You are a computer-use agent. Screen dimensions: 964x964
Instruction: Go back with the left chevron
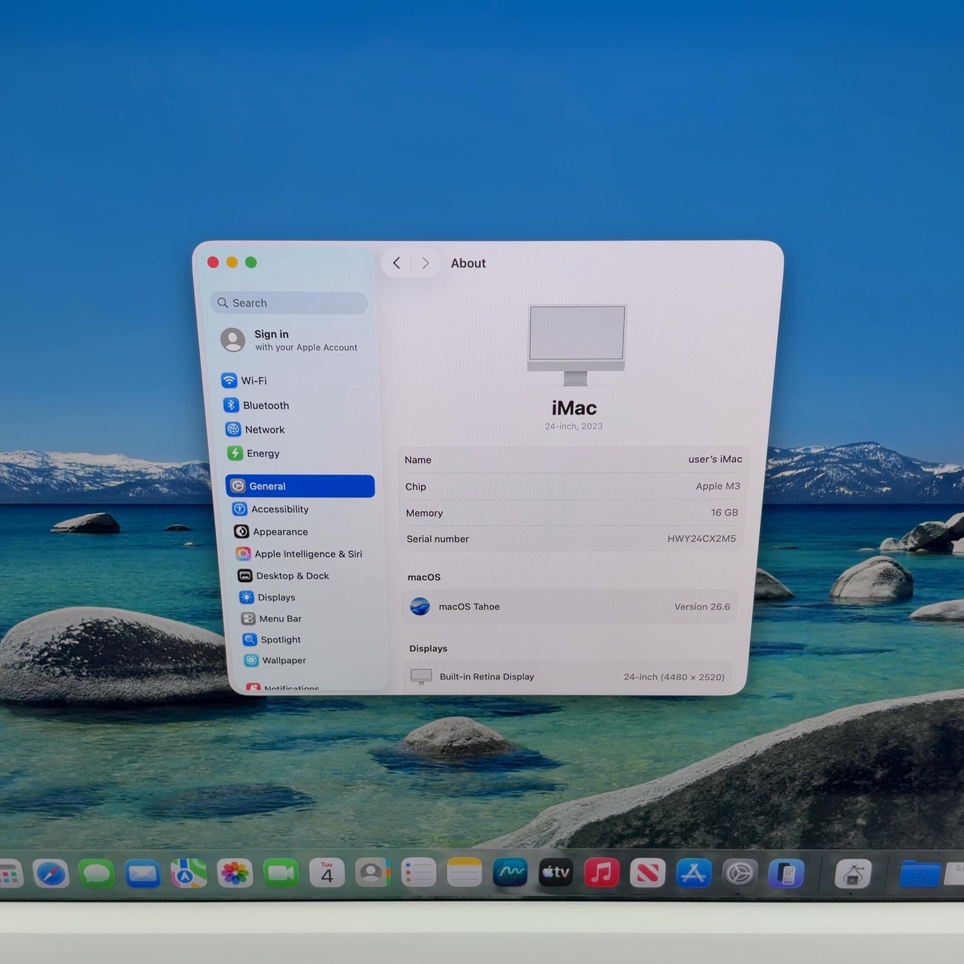[397, 263]
